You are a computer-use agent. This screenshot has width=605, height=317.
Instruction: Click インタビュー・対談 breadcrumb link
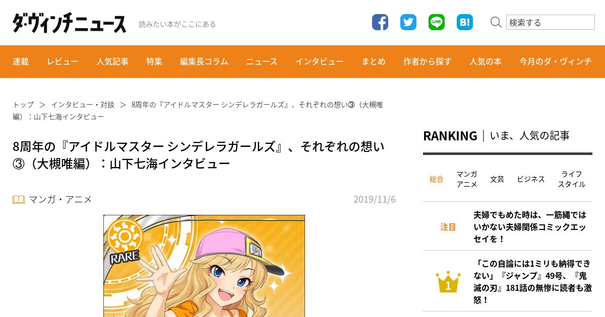coord(83,105)
